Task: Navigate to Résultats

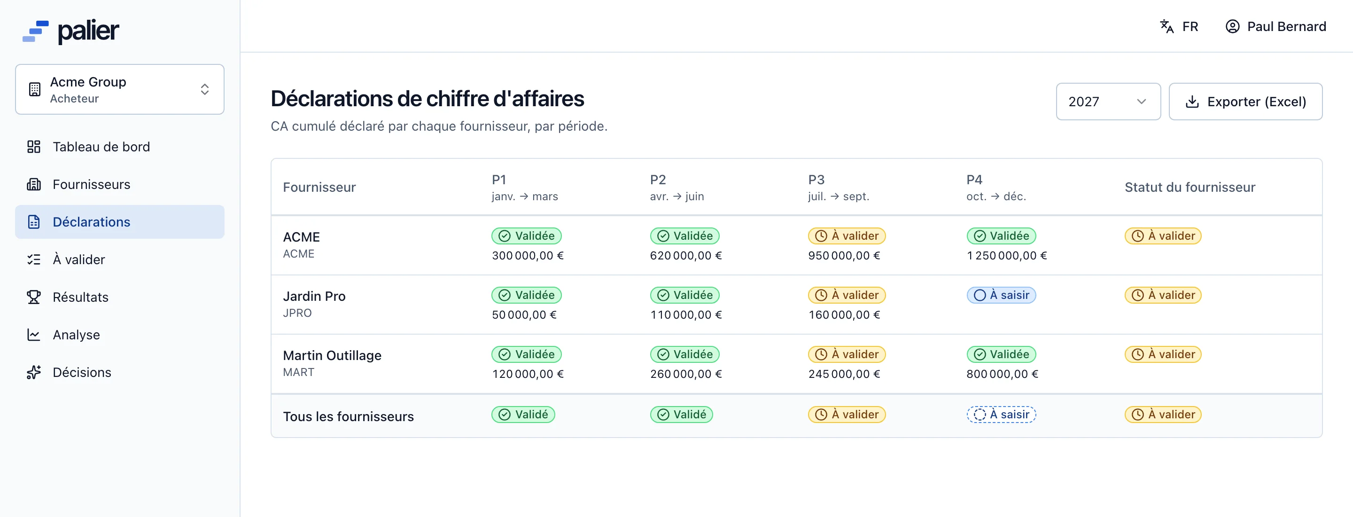Action: click(120, 297)
